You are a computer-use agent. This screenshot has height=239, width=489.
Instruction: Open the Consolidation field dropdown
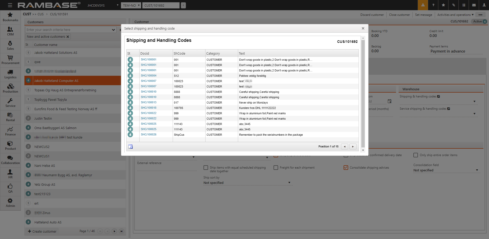[x=477, y=170]
